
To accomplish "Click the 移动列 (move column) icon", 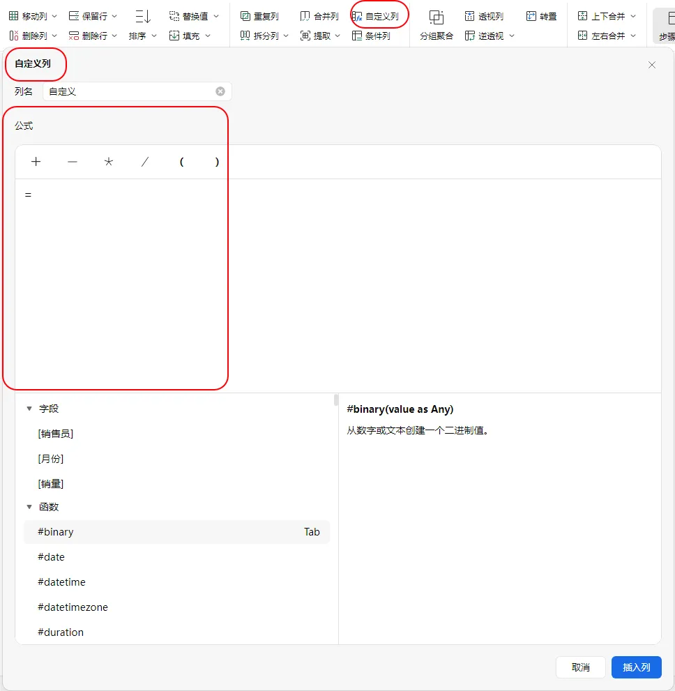I will (14, 16).
